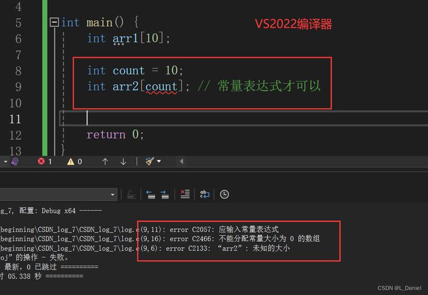The height and width of the screenshot is (295, 428).
Task: Clear all output text
Action: pyautogui.click(x=185, y=194)
